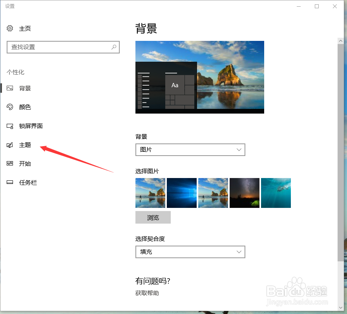Click the search magnifier icon
This screenshot has width=347, height=314.
[x=114, y=47]
